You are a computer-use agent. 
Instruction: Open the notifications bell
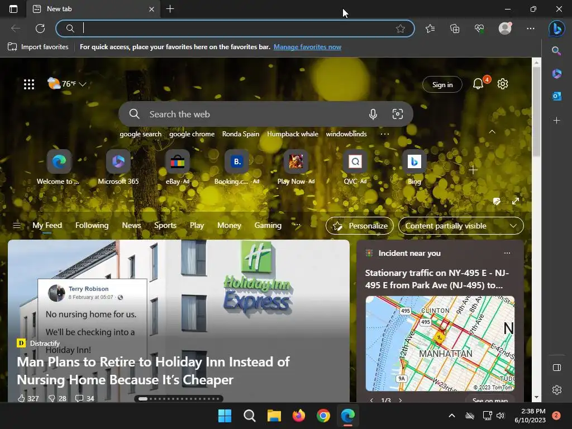pos(478,84)
